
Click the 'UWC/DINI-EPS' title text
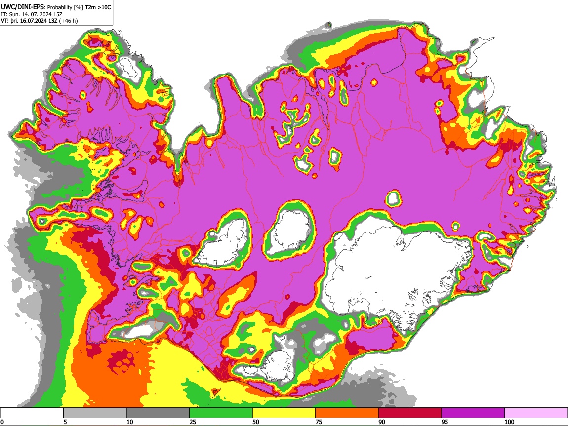[x=22, y=7]
